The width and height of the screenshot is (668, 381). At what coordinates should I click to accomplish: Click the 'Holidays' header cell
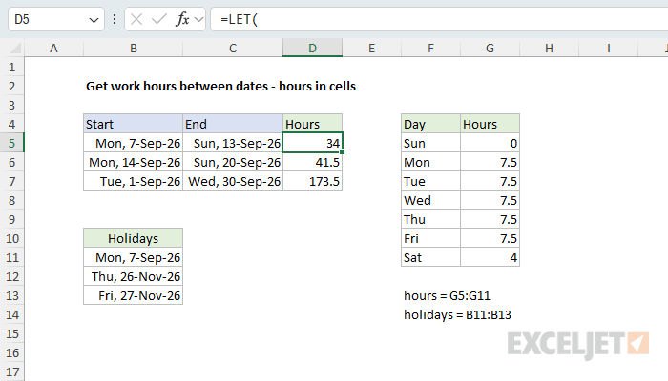point(134,238)
